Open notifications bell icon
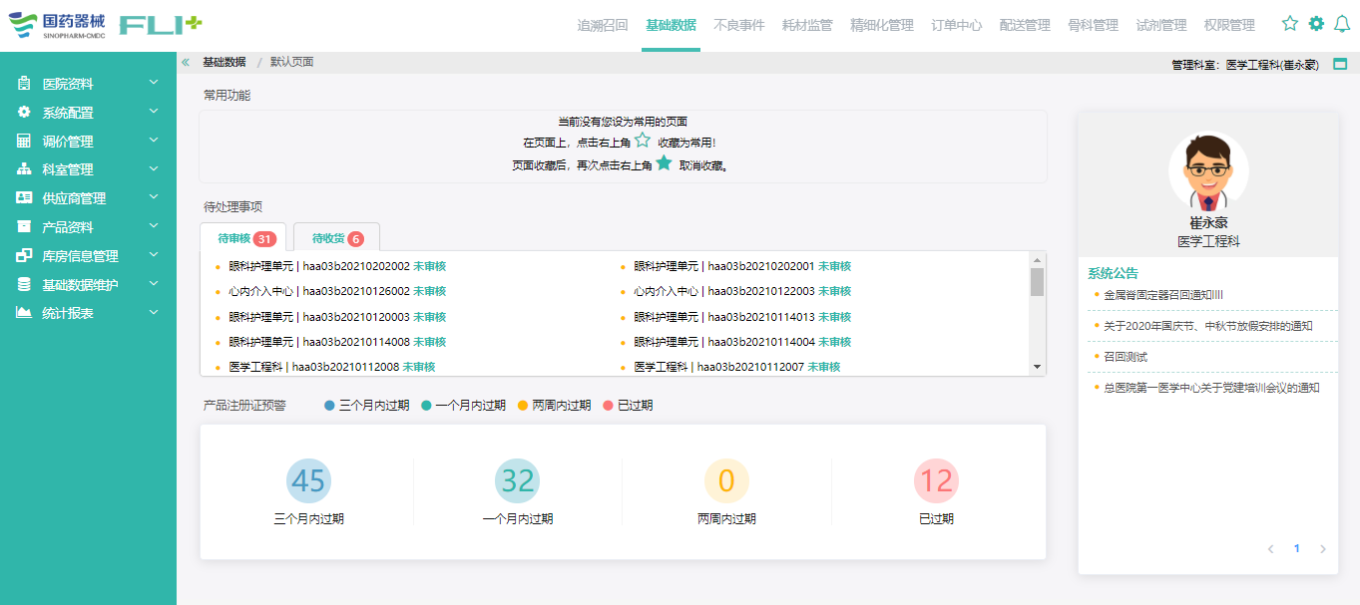The height and width of the screenshot is (605, 1360). pos(1342,24)
